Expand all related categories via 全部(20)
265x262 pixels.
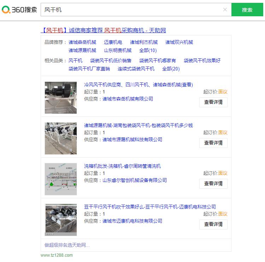point(171,69)
